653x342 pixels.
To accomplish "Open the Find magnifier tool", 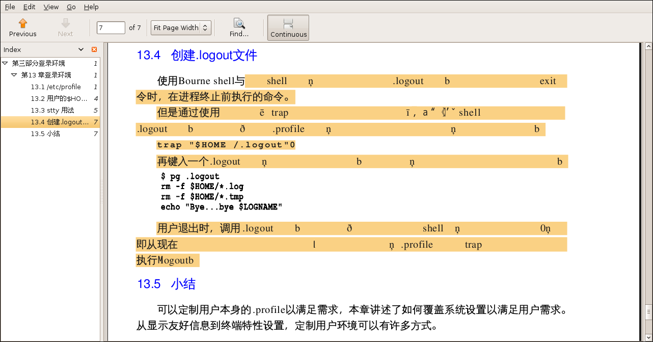I will click(x=239, y=28).
